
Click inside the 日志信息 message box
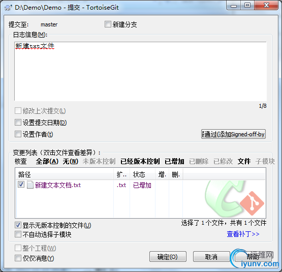(x=140, y=72)
